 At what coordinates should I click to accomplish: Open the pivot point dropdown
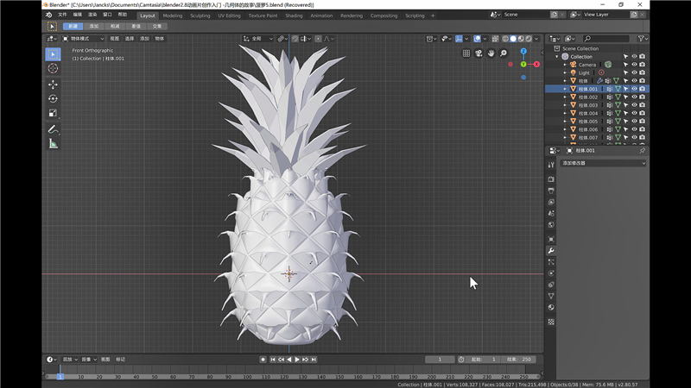tap(282, 39)
